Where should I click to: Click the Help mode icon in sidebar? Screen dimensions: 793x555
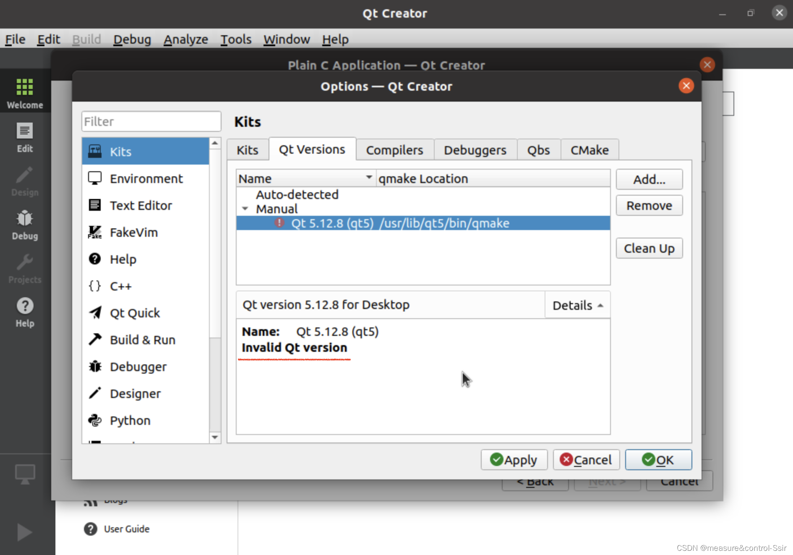pos(24,311)
